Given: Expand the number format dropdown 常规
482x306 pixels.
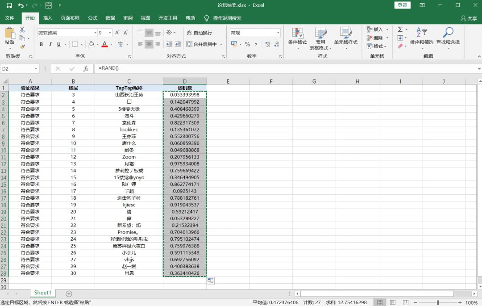Looking at the screenshot, I should (x=278, y=33).
